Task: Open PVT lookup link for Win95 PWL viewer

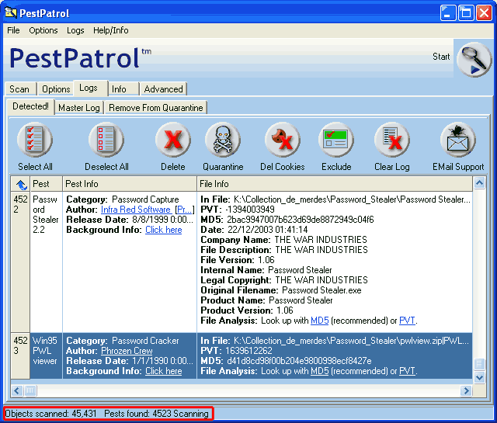Action: [407, 371]
